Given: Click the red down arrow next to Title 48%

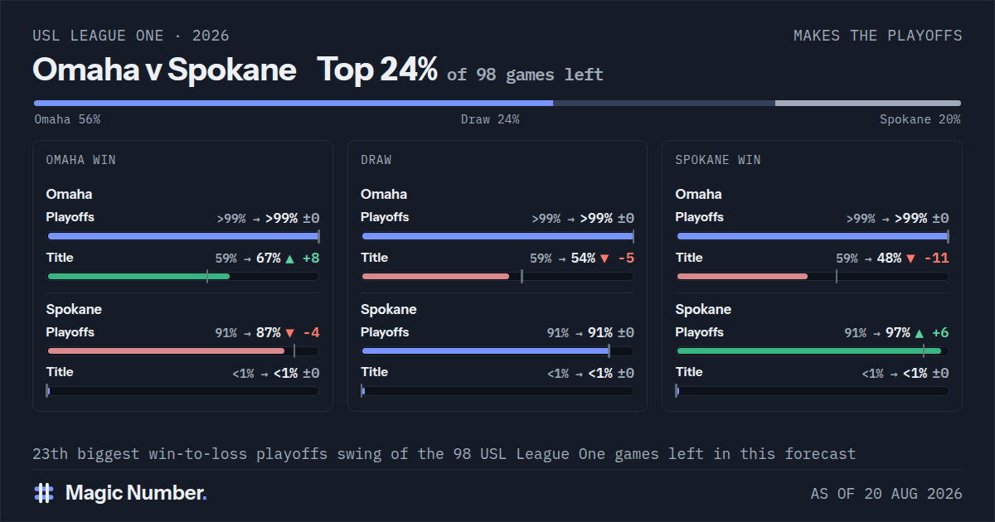Looking at the screenshot, I should tap(911, 259).
